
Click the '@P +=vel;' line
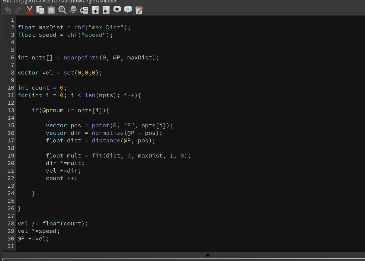point(33,239)
